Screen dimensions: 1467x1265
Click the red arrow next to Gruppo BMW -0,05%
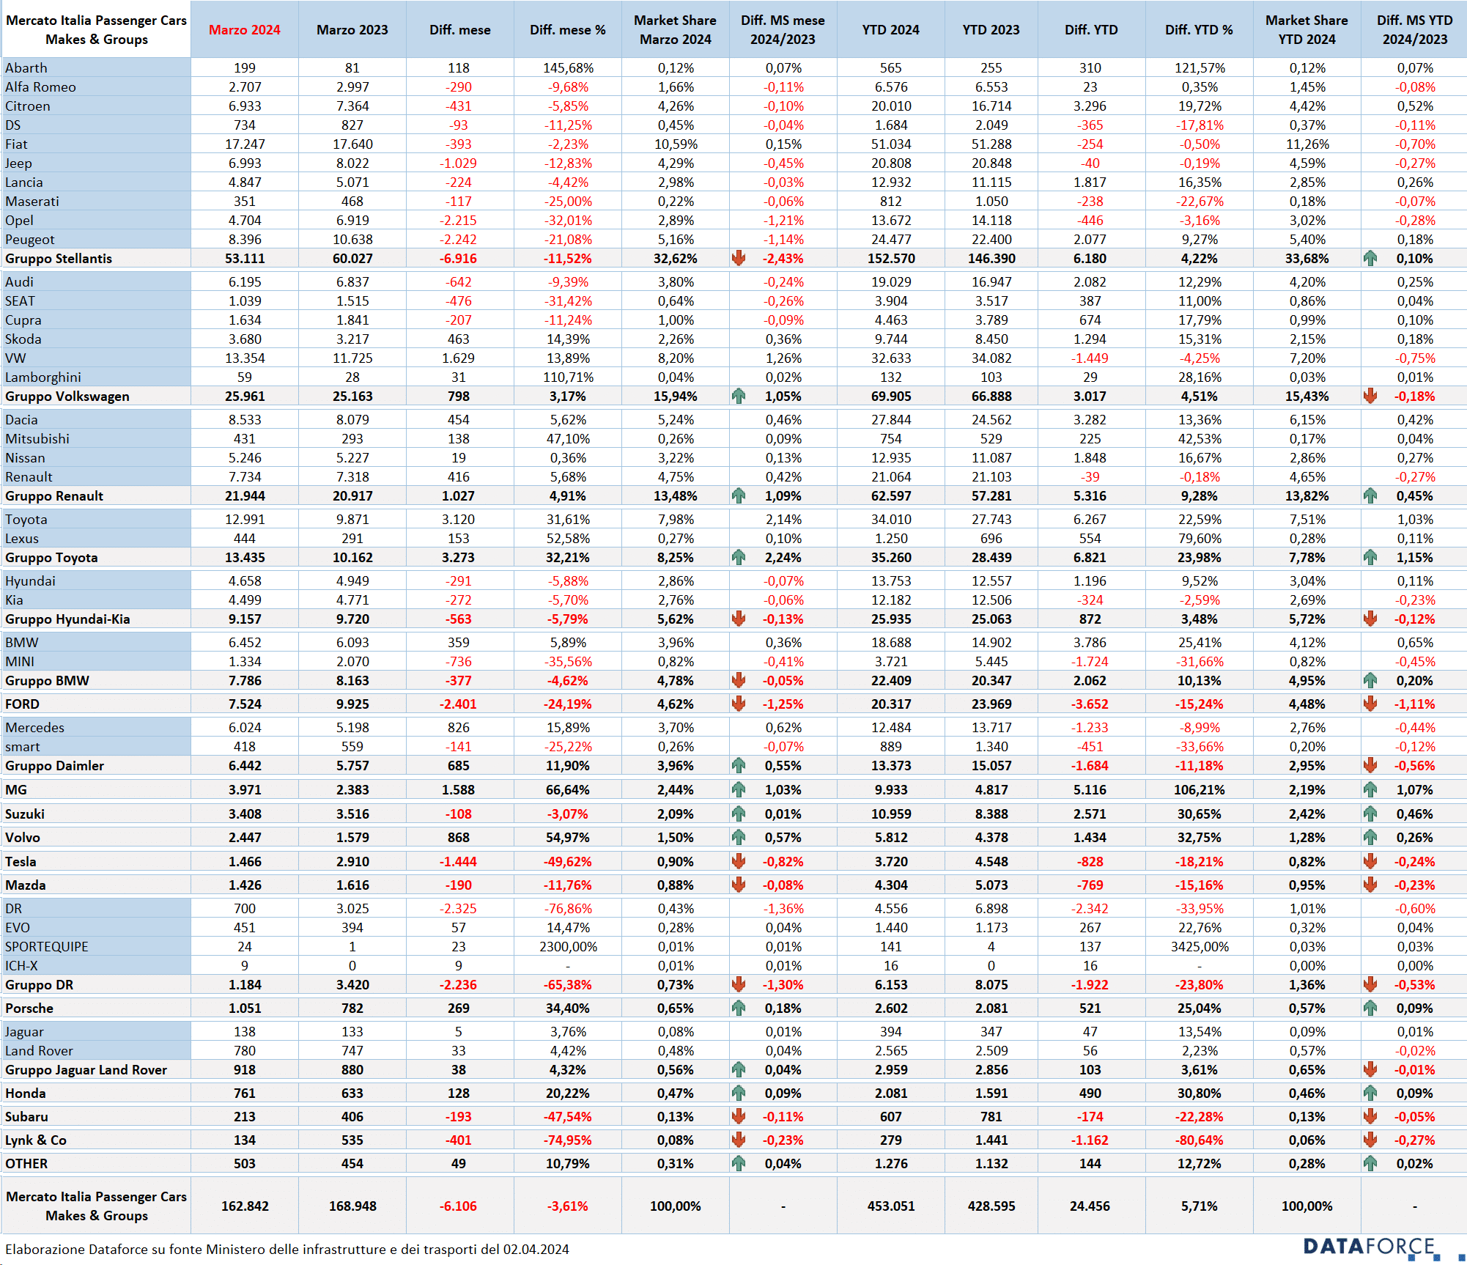[739, 680]
